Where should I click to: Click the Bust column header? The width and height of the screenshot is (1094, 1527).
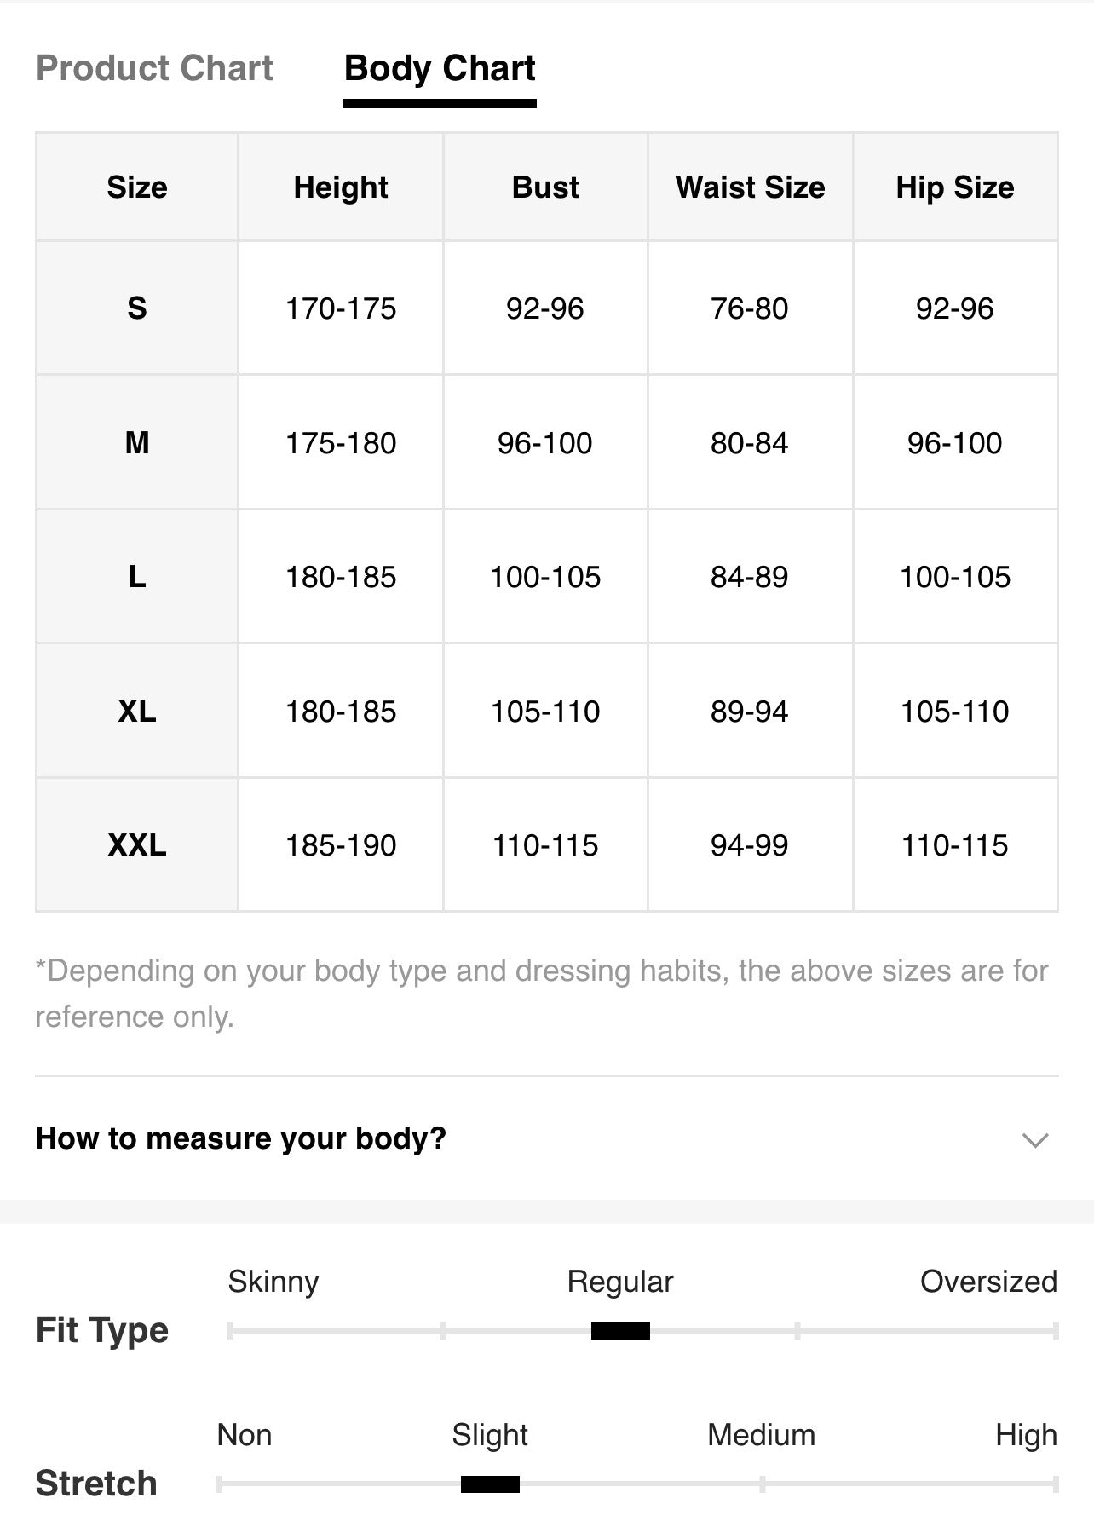(x=545, y=187)
